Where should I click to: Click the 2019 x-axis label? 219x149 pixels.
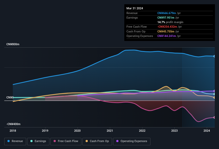tap(45, 131)
